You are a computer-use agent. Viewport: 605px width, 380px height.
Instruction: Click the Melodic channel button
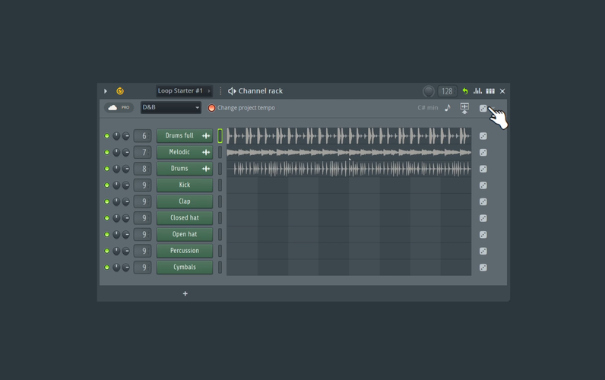(185, 152)
